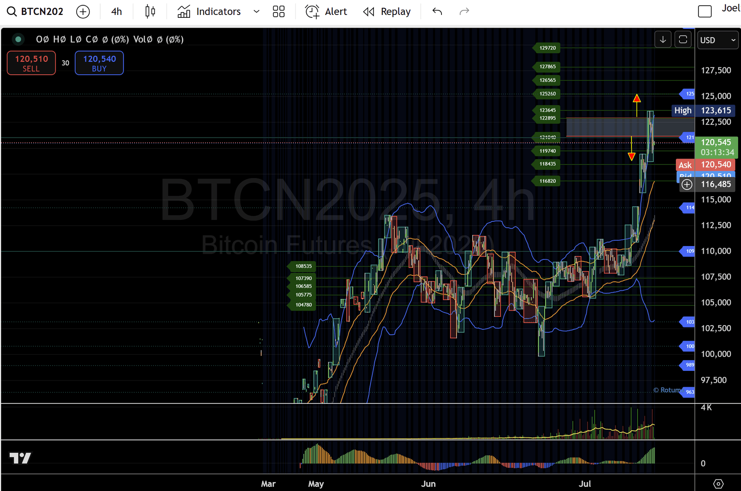The image size is (741, 491).
Task: Open symbol search magnifier
Action: [x=12, y=11]
